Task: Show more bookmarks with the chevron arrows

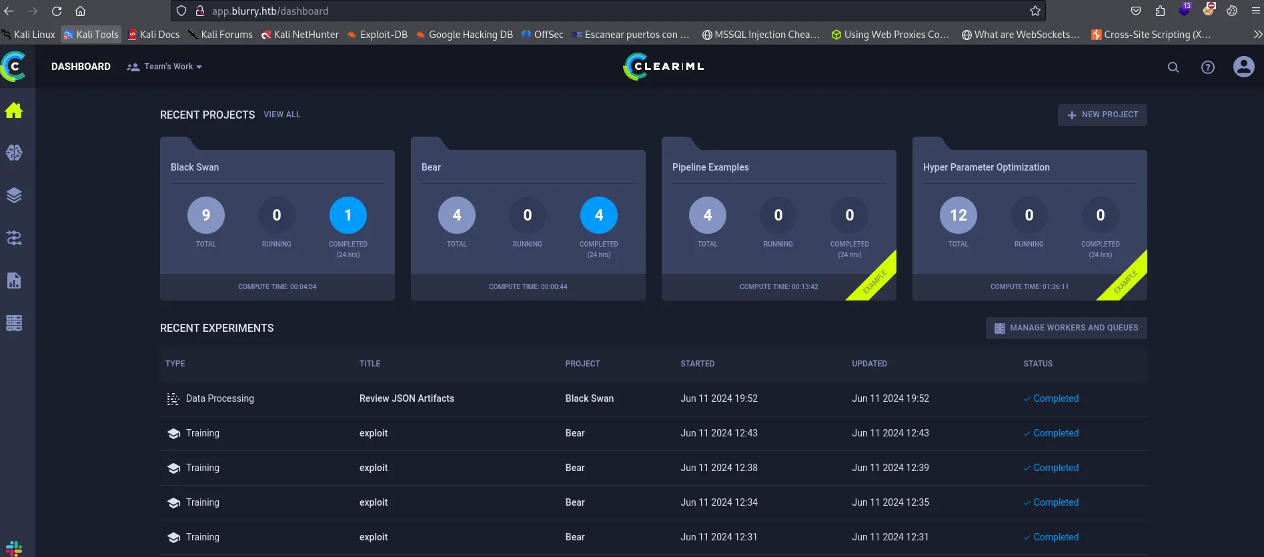Action: (1257, 35)
